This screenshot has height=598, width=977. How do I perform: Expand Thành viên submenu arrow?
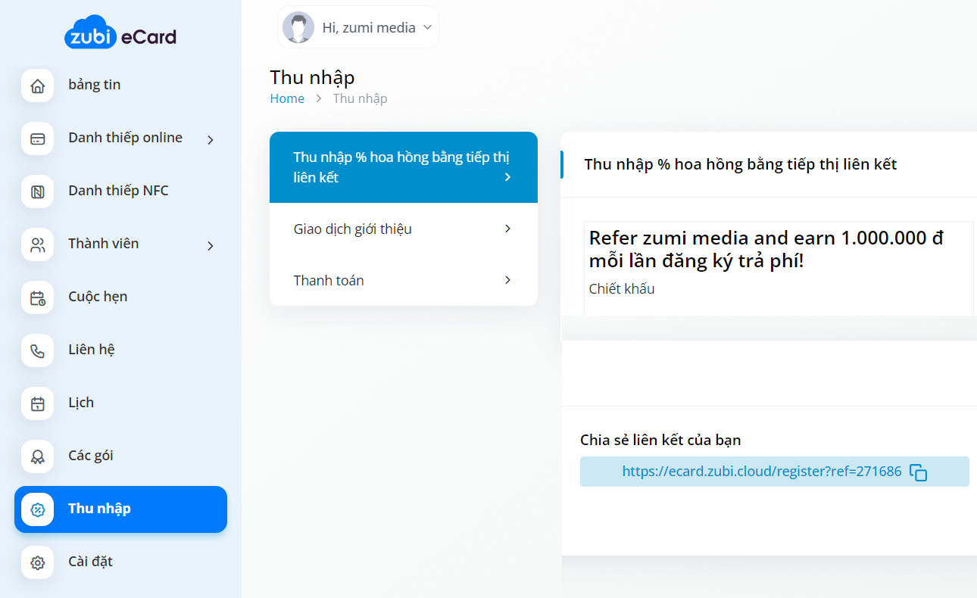pos(211,245)
